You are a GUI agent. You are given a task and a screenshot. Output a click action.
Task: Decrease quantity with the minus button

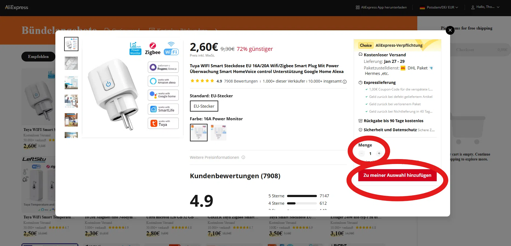pyautogui.click(x=362, y=153)
